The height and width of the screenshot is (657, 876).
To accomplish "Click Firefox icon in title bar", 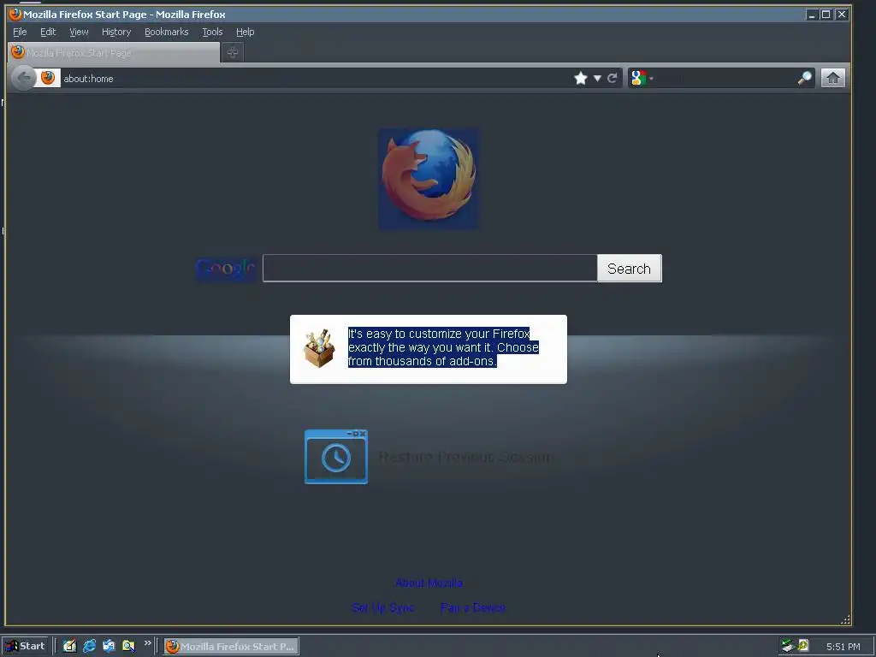I will point(15,15).
